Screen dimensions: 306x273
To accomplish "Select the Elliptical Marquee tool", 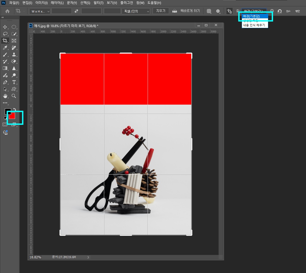I will (x=14, y=27).
